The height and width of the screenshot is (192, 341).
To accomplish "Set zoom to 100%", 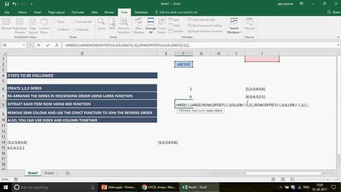I will 112,24.
